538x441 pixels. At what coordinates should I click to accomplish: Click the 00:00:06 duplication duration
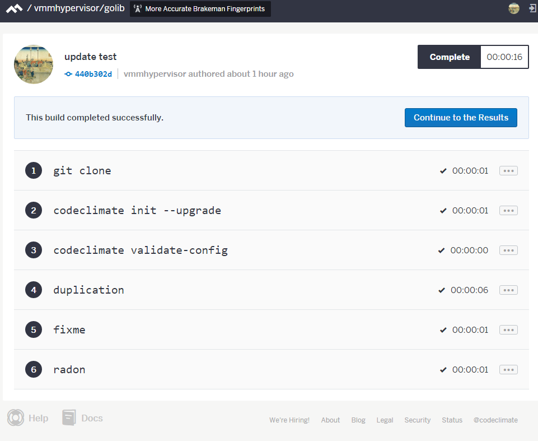point(469,290)
